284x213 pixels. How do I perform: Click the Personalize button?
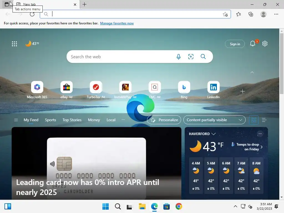164,120
